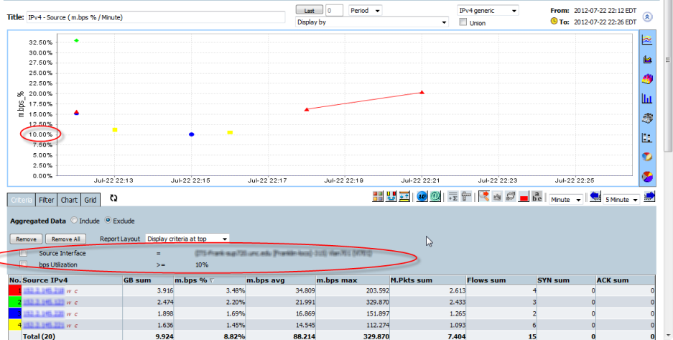Click the vertical scrollbar on the right
The image size is (673, 340).
[668, 75]
